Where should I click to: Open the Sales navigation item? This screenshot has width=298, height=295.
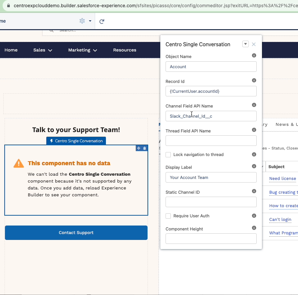[x=39, y=50]
